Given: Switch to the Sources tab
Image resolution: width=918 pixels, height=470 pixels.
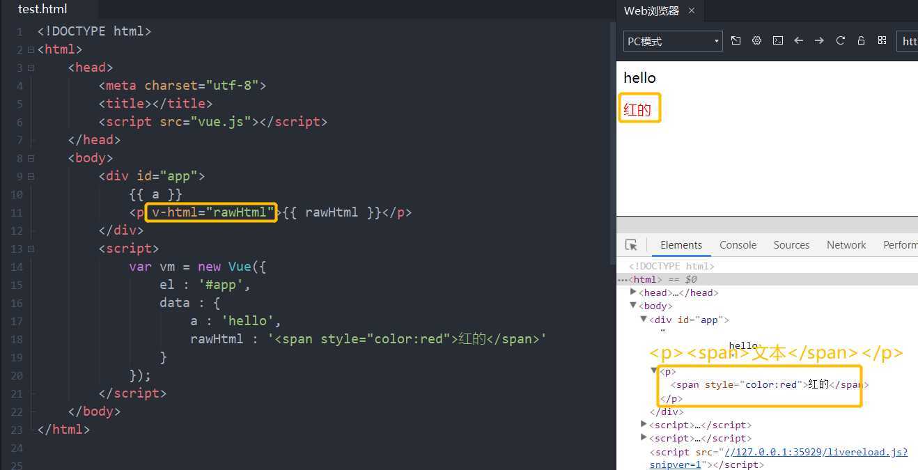Looking at the screenshot, I should pyautogui.click(x=791, y=245).
